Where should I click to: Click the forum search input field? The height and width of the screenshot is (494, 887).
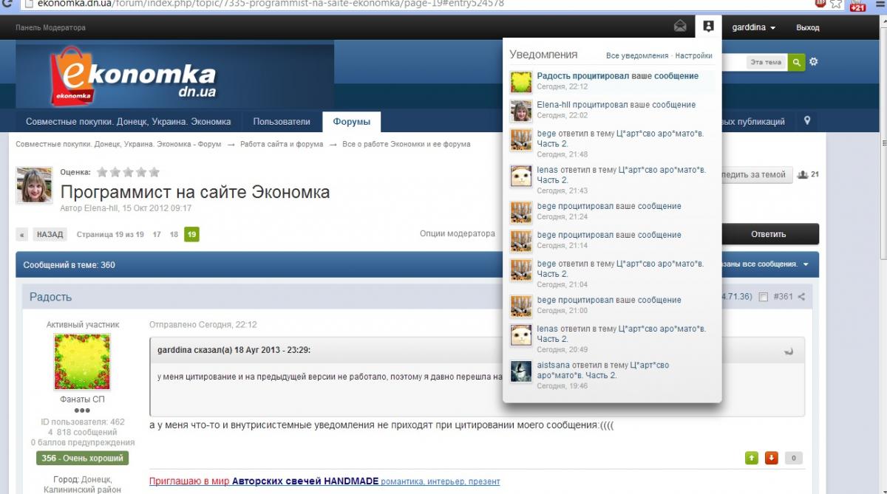pos(733,62)
